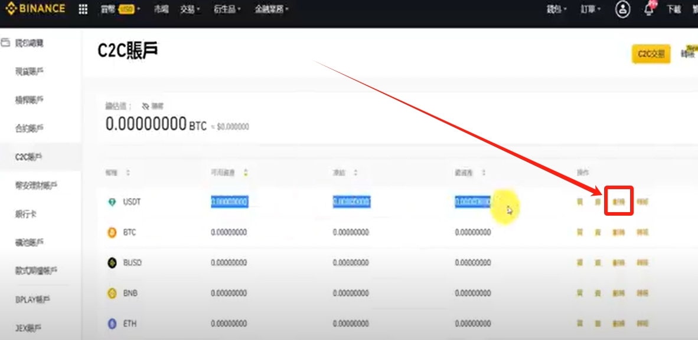This screenshot has height=340, width=698.
Task: Open Futures account (合約賬戶) in sidebar
Action: (x=30, y=128)
